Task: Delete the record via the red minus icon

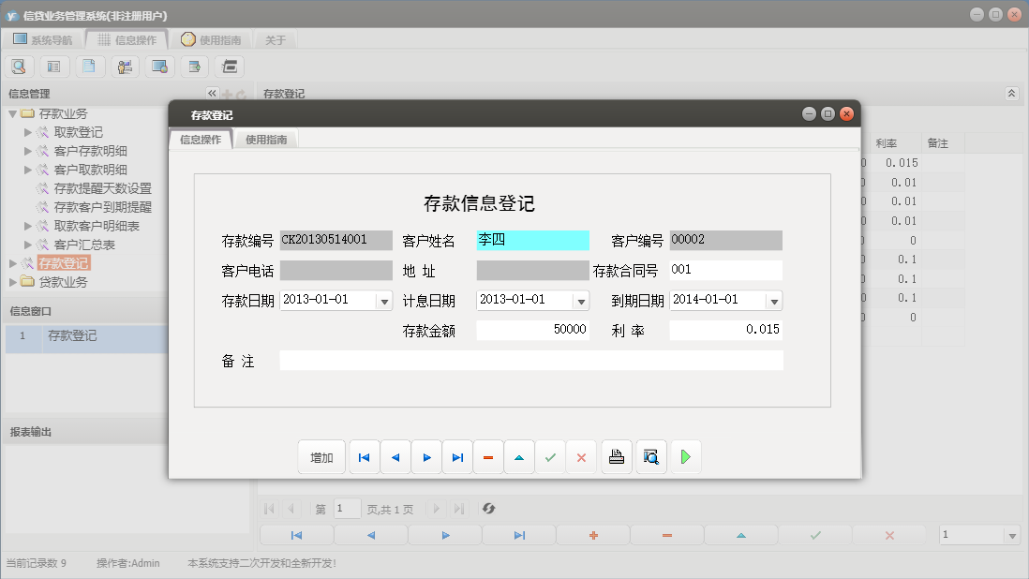Action: click(488, 456)
